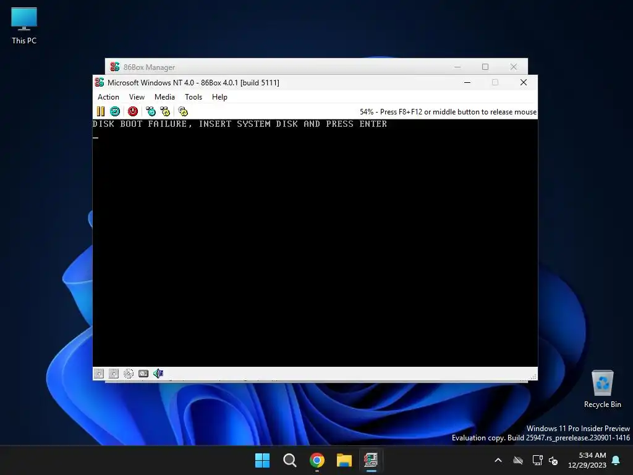Click the CD-ROM drive status bar icon
Screen dimensions: 633x475
(129, 374)
